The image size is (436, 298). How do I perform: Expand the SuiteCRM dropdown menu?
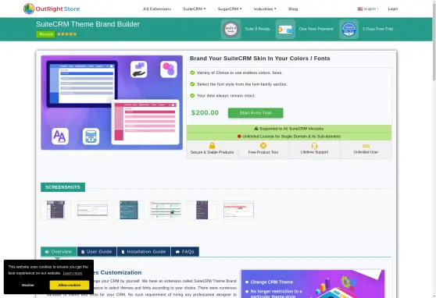[x=194, y=9]
